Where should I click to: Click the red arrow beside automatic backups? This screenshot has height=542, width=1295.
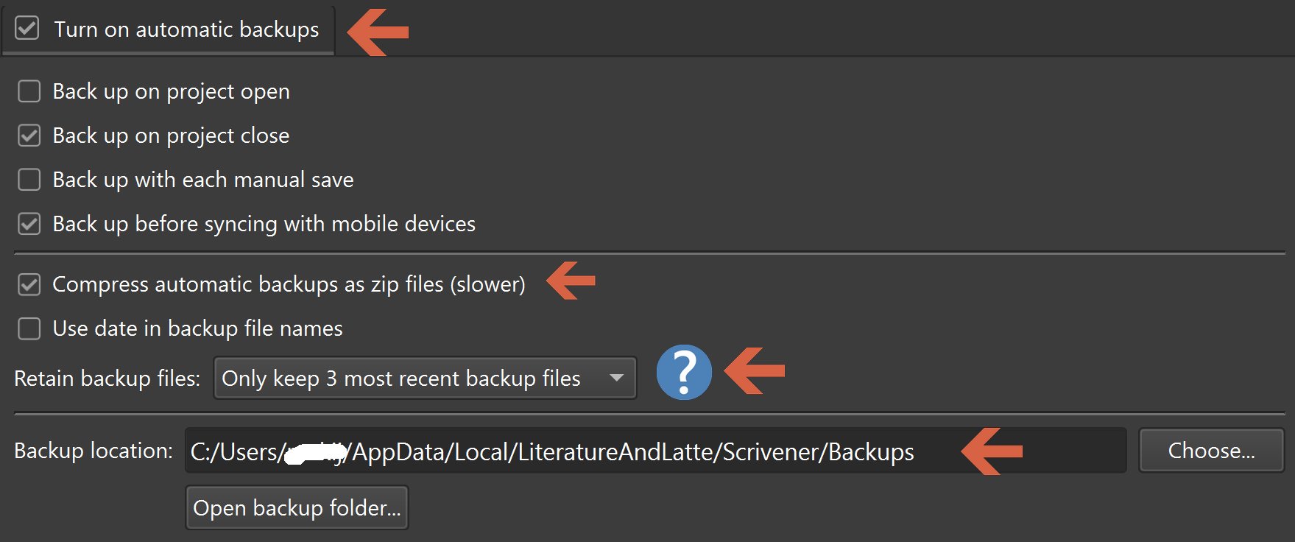[x=378, y=32]
